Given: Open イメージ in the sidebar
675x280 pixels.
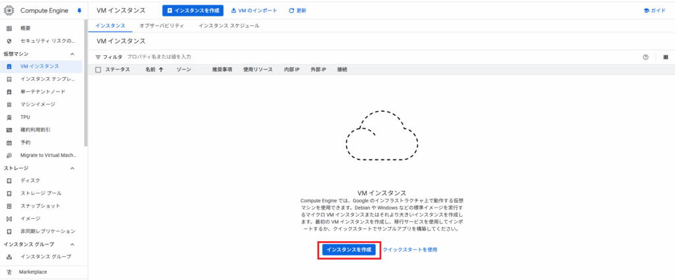Looking at the screenshot, I should pos(30,219).
